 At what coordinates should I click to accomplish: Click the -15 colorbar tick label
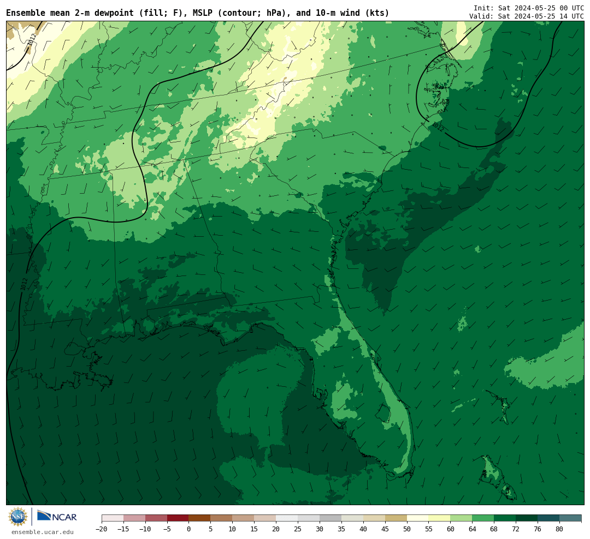click(123, 529)
